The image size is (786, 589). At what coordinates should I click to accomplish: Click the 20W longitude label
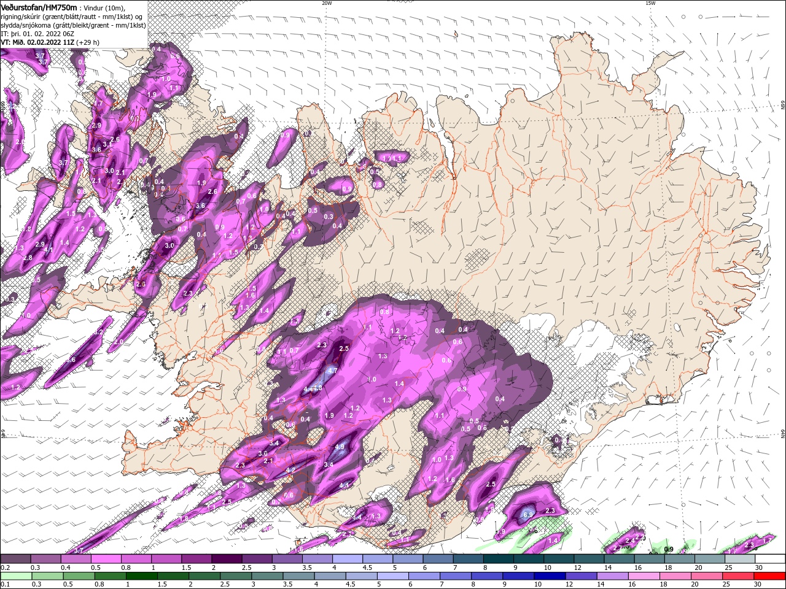coord(327,3)
